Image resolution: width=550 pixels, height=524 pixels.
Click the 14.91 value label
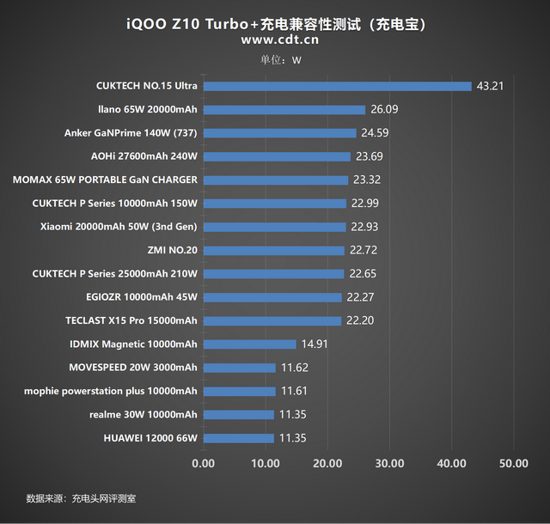coord(315,344)
